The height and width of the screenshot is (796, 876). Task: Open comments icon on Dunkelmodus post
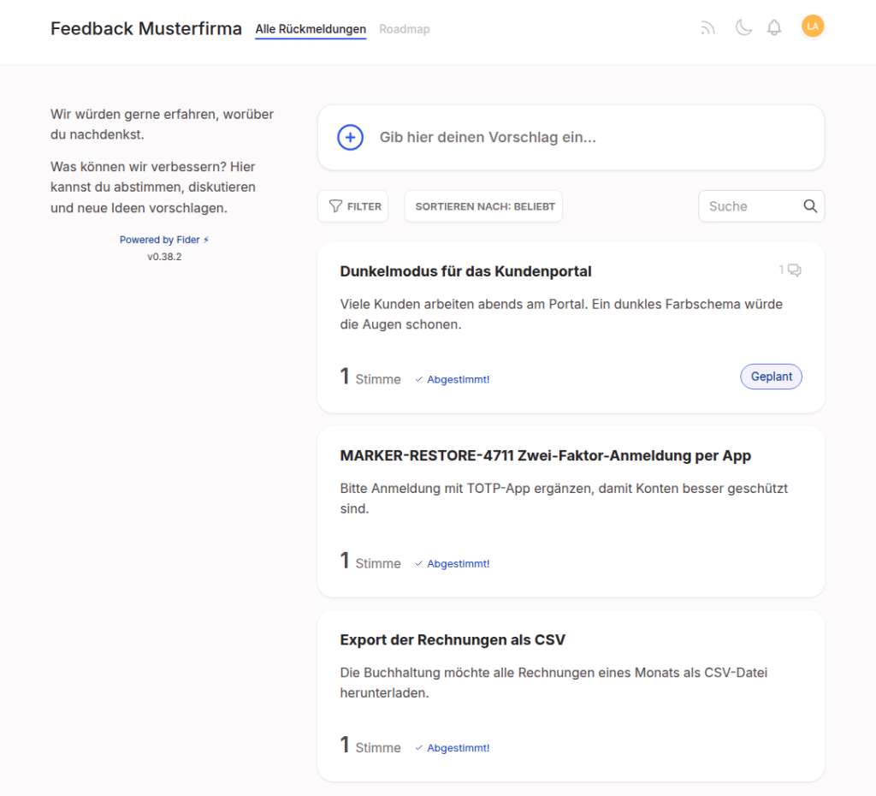point(794,270)
